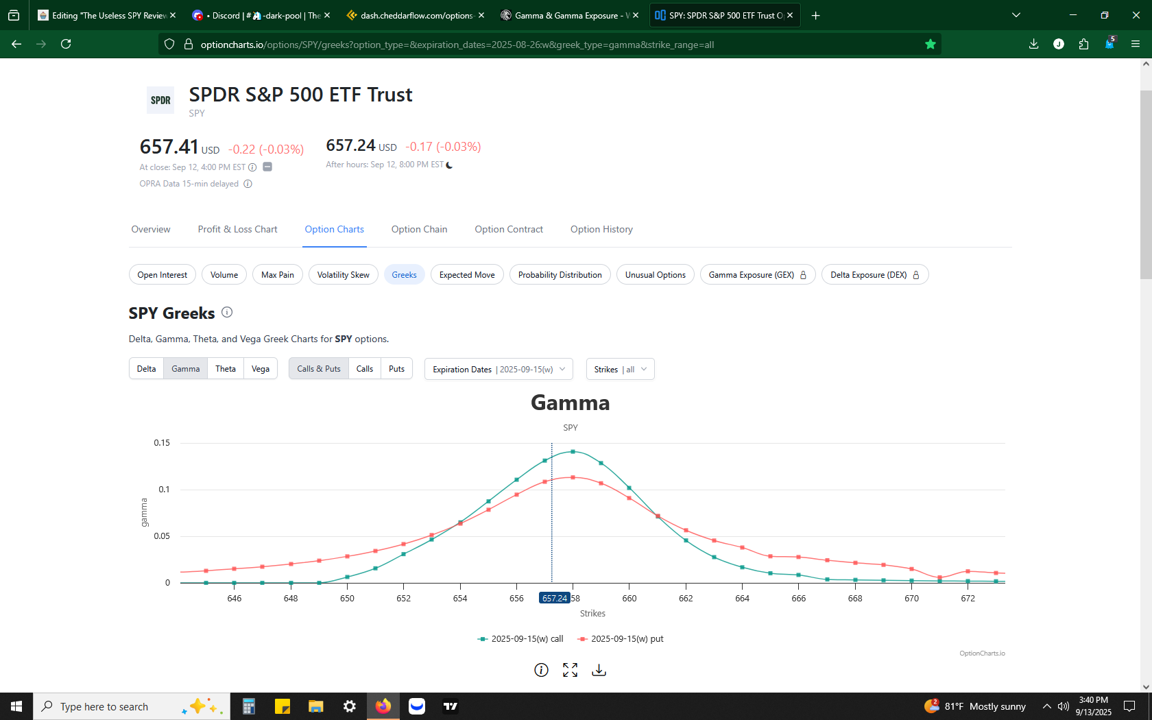Click site security lock icon
This screenshot has width=1152, height=720.
[x=189, y=45]
